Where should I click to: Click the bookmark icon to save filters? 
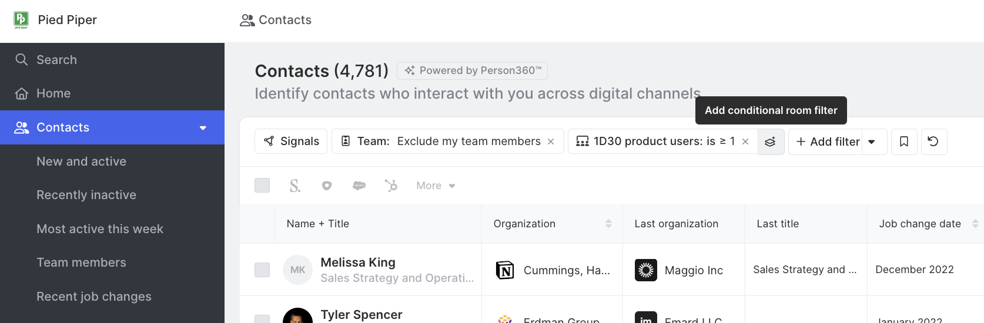click(x=904, y=142)
